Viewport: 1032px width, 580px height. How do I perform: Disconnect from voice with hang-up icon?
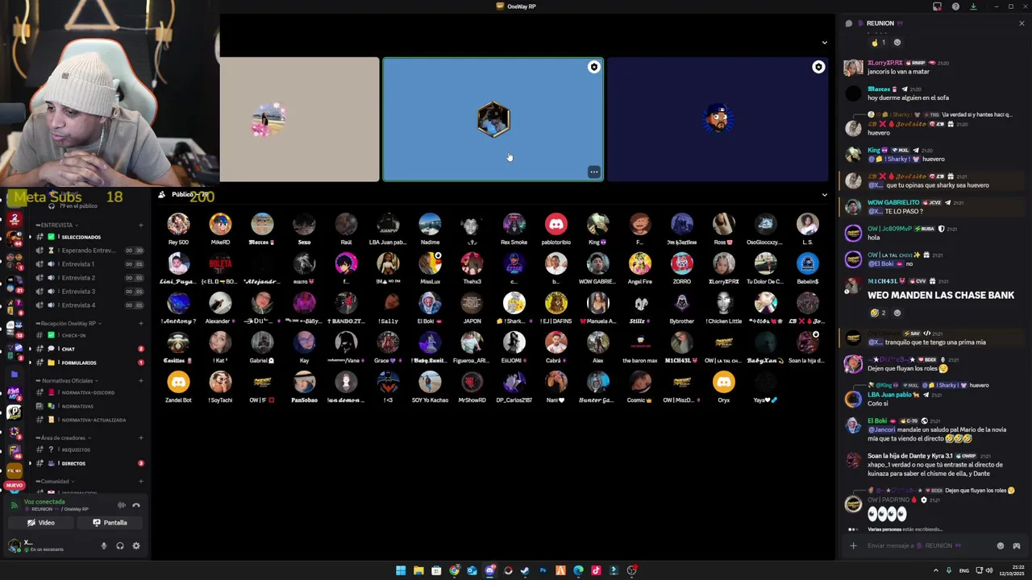coord(136,505)
